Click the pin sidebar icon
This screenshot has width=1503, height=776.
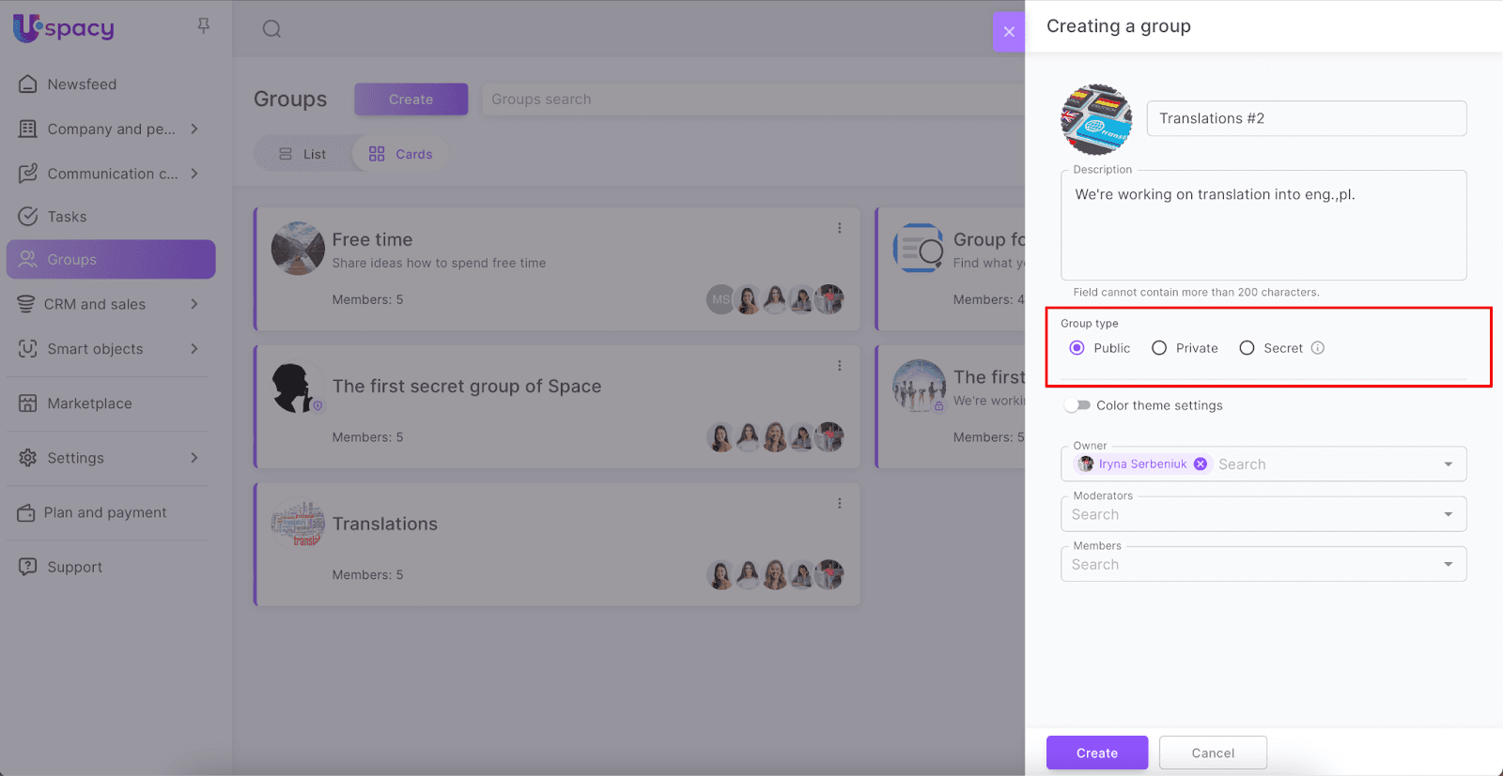coord(203,26)
